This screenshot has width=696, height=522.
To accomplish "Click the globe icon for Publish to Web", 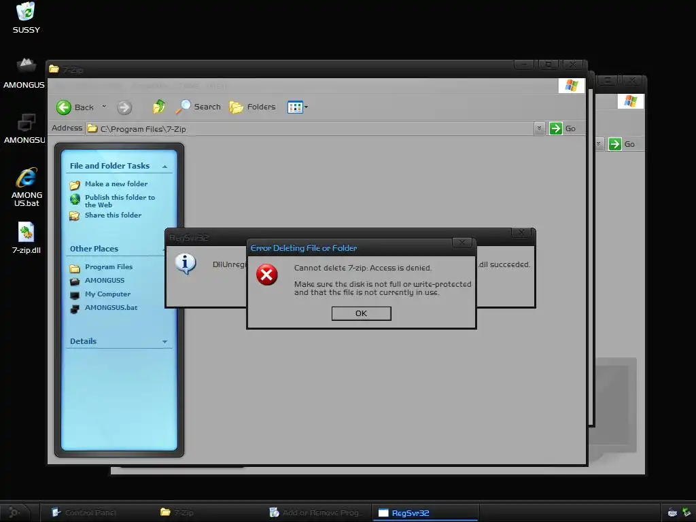I will tap(75, 199).
